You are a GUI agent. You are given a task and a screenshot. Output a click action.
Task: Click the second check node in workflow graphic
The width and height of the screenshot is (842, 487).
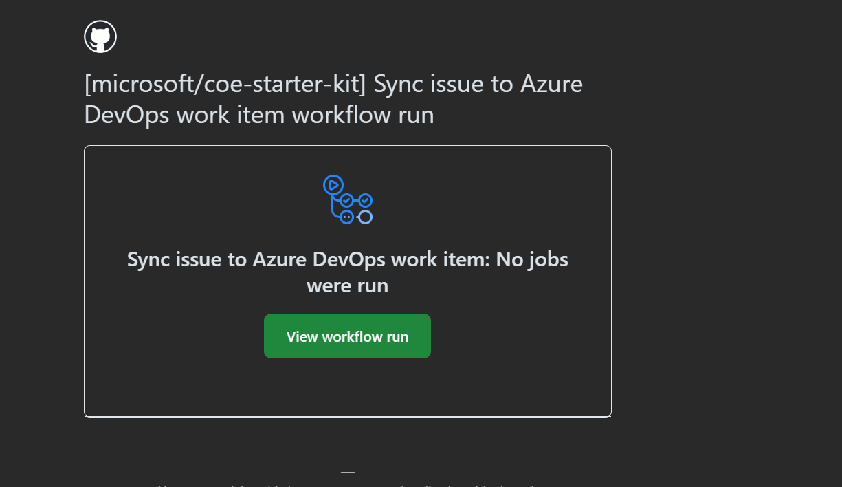point(366,200)
